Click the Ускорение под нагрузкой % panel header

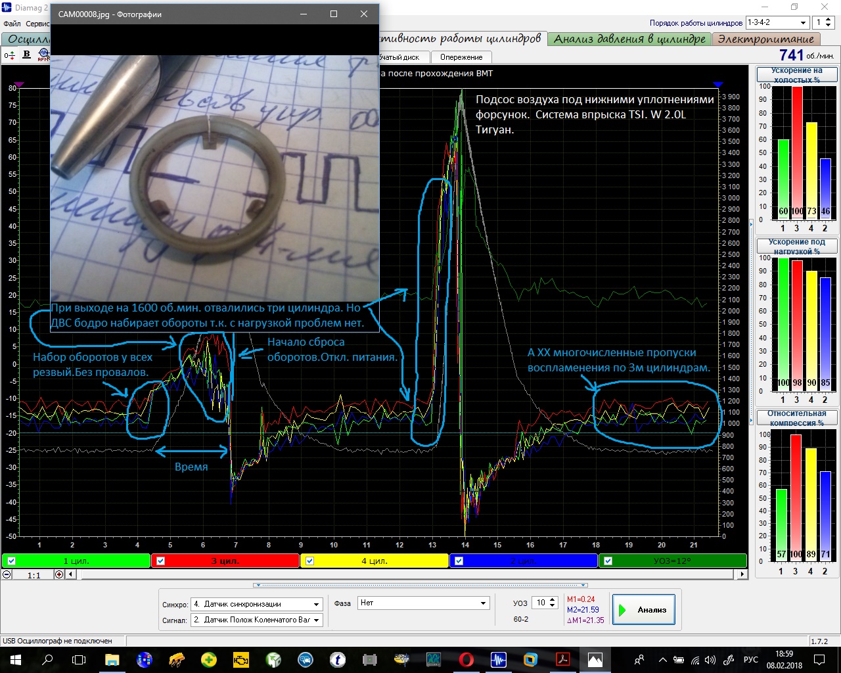coord(797,246)
